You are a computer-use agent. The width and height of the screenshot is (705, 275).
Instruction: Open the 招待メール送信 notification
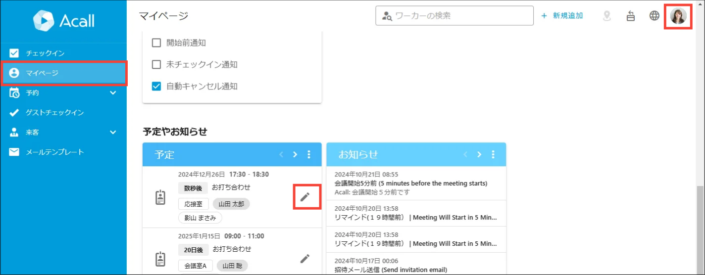[x=416, y=265]
